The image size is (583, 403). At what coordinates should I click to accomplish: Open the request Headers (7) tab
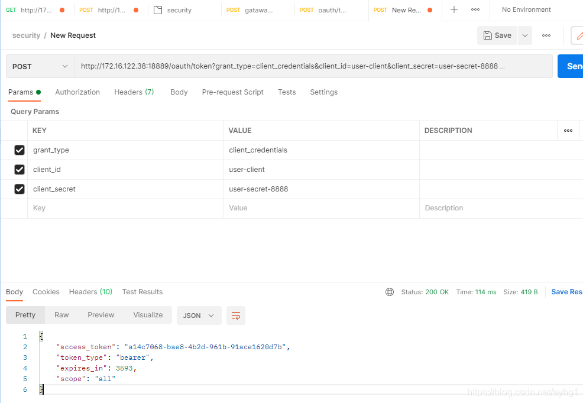134,92
